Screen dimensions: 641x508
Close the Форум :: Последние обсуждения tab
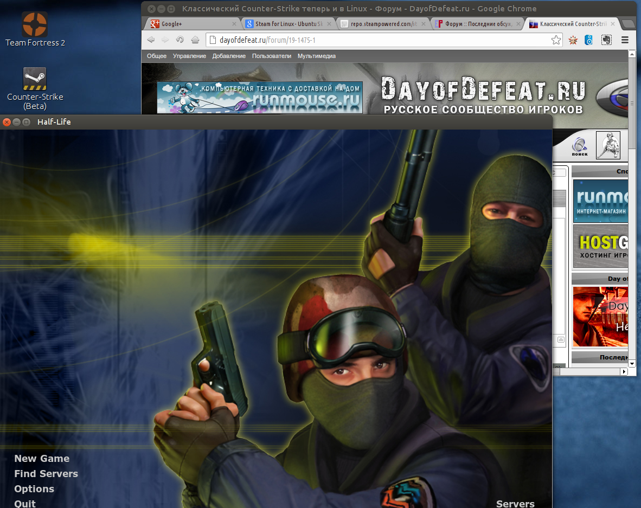coord(518,24)
